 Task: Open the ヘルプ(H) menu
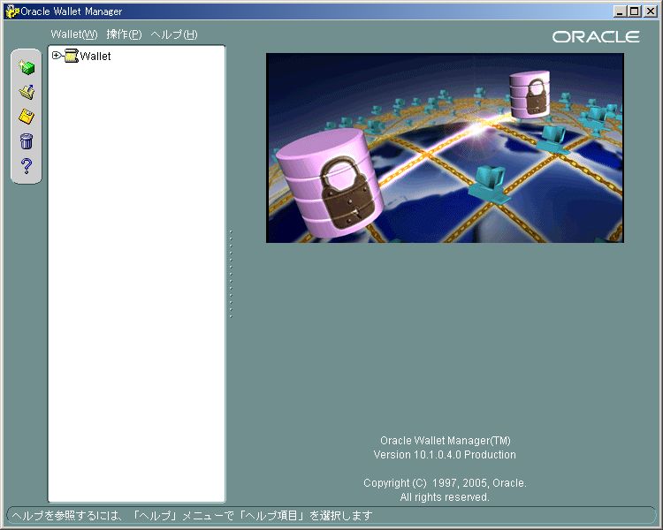(174, 34)
